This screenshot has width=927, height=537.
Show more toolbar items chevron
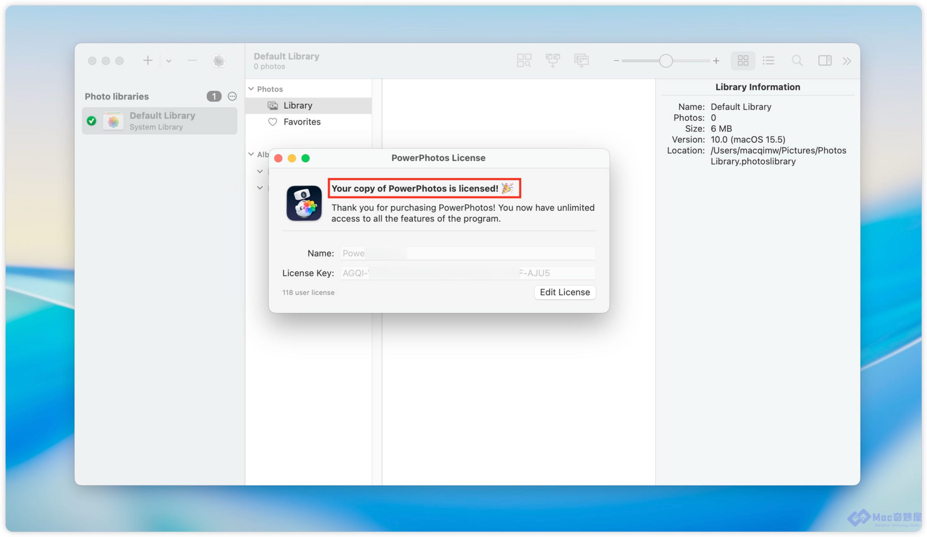tap(847, 61)
